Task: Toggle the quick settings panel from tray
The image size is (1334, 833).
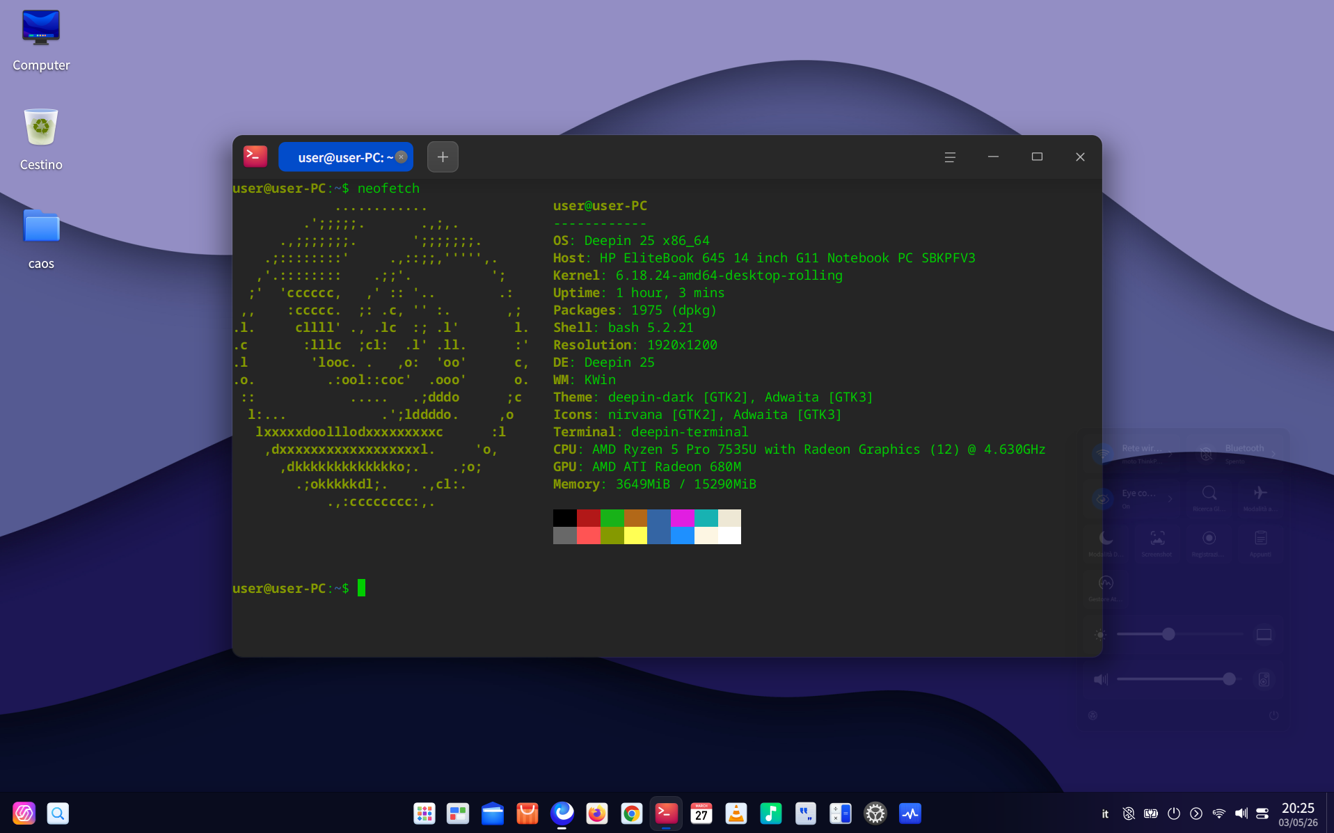Action: point(1263,814)
